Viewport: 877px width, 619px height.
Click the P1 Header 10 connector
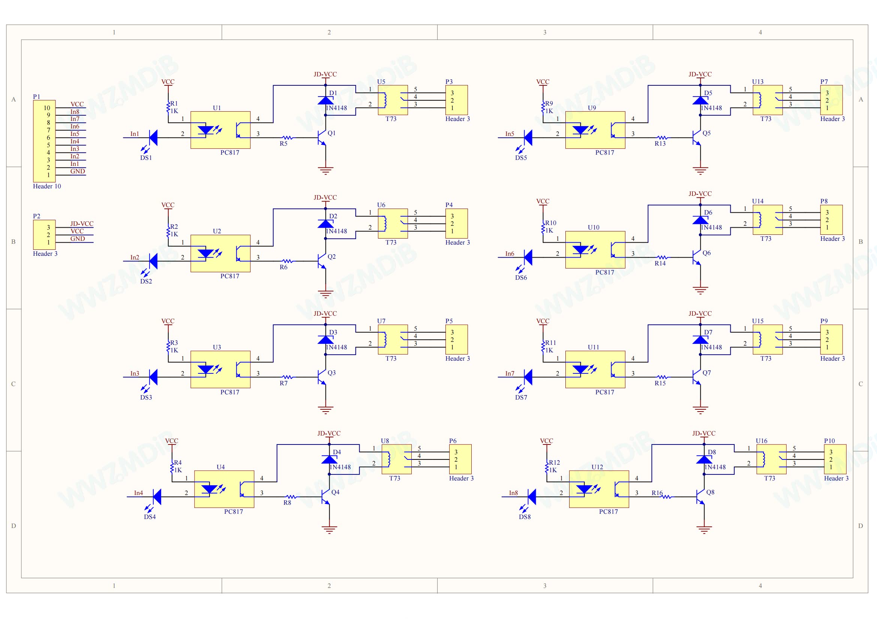coord(44,141)
